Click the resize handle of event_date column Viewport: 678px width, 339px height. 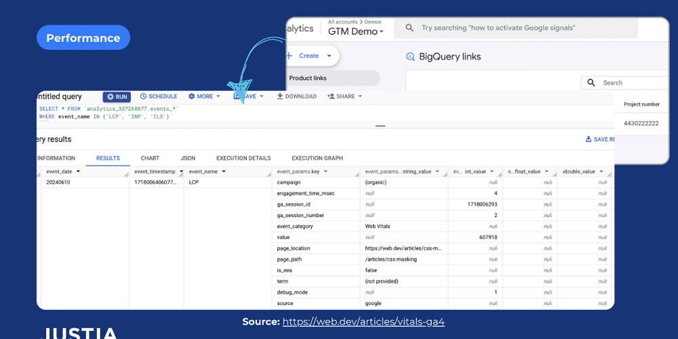tap(127, 175)
